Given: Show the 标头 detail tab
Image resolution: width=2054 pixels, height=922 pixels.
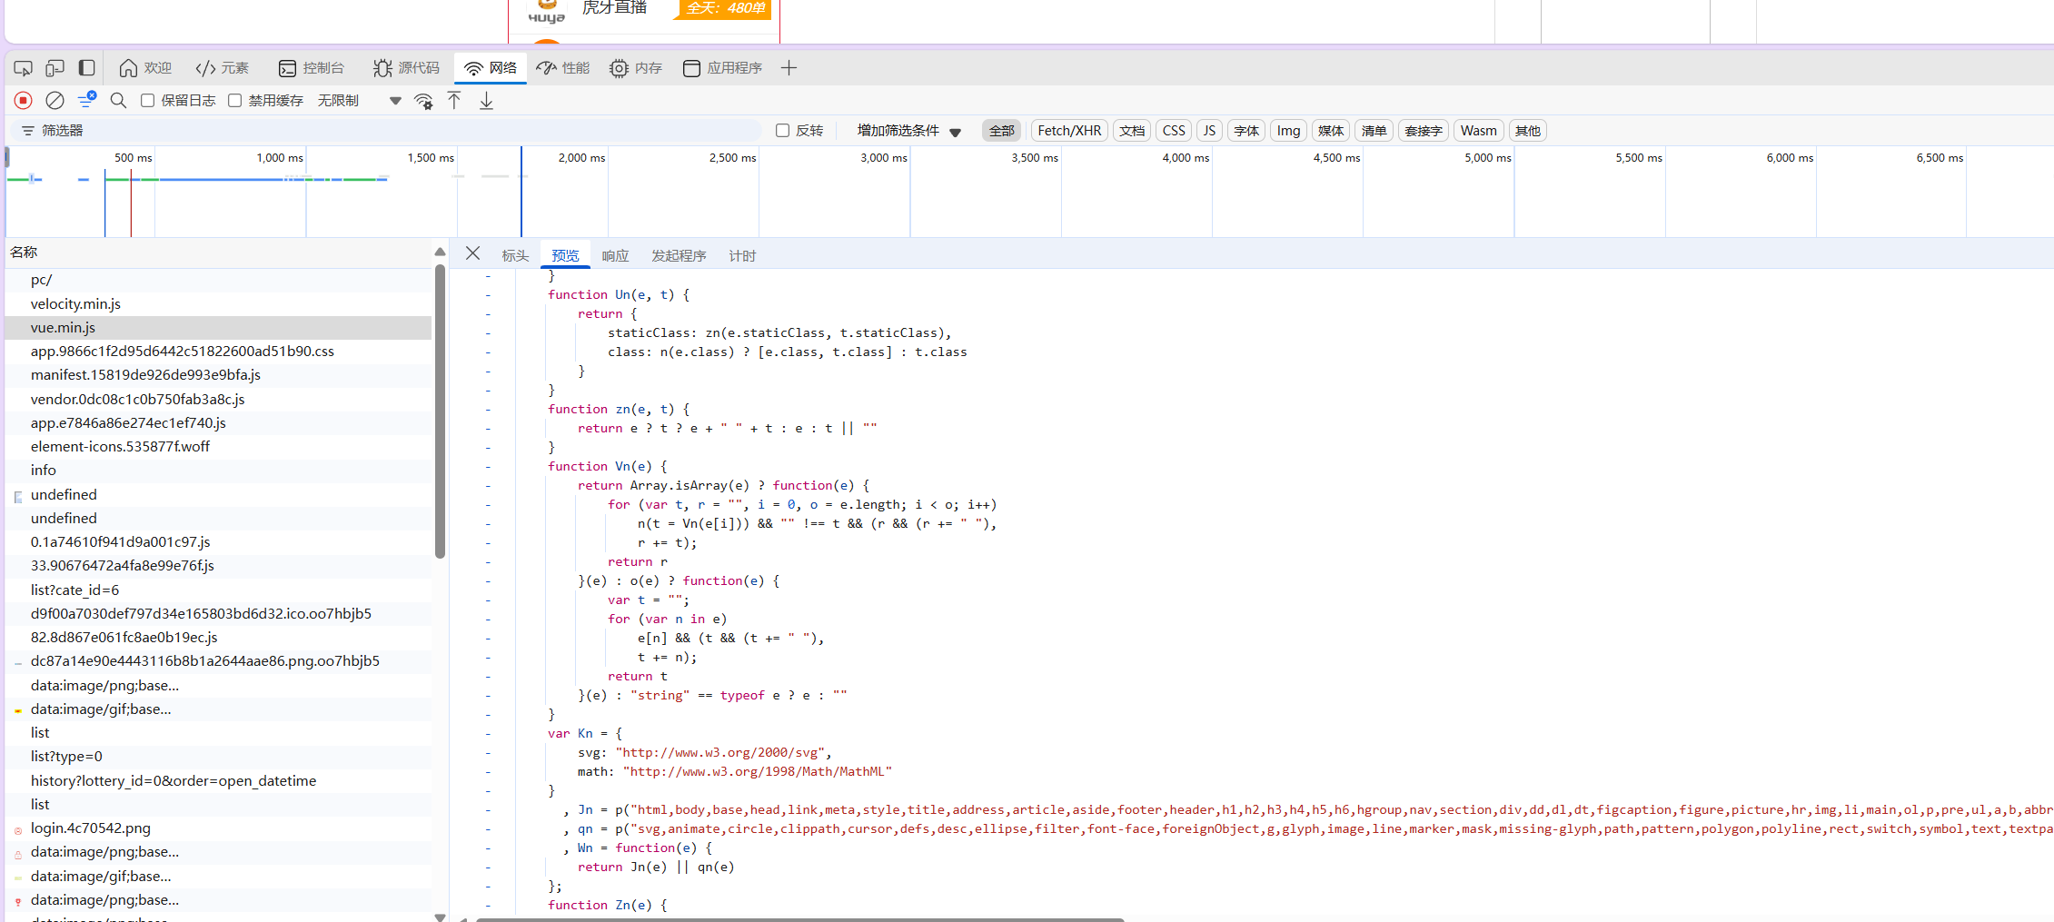Looking at the screenshot, I should (515, 256).
